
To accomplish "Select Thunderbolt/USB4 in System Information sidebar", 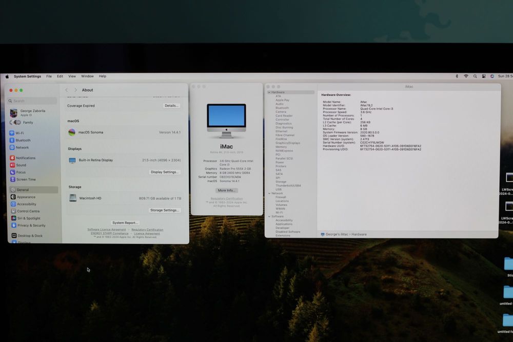I will [288, 186].
